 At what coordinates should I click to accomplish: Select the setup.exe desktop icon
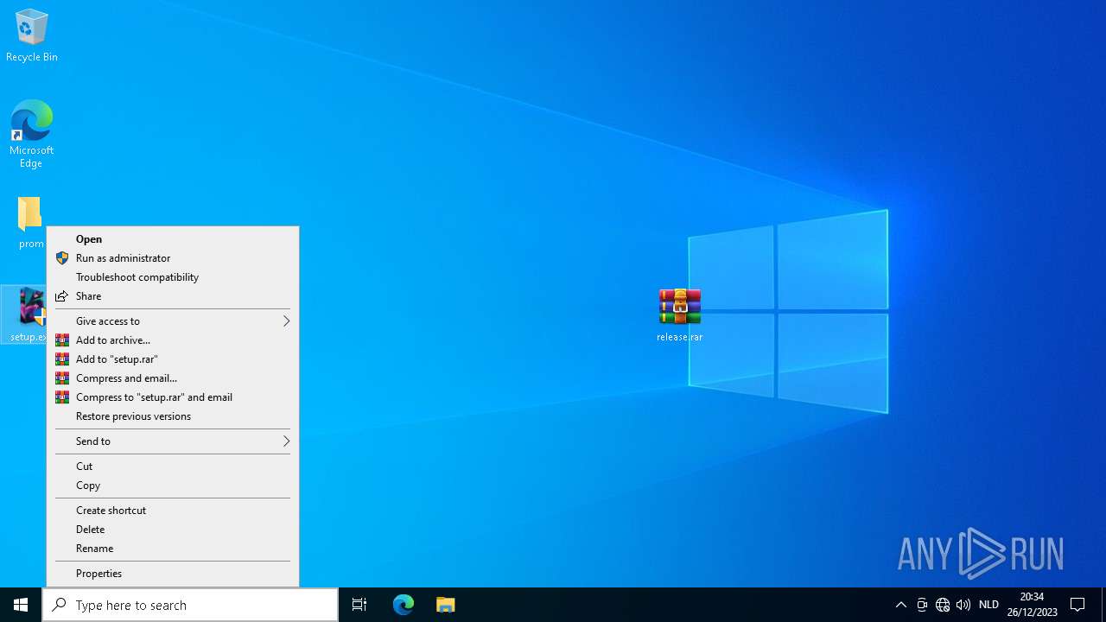coord(23,314)
